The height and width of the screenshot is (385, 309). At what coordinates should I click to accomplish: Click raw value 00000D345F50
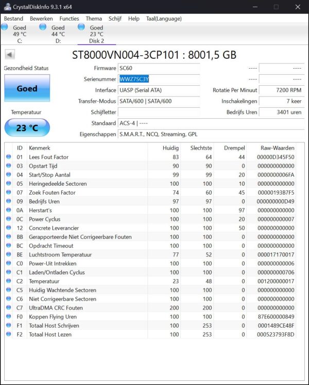pos(276,157)
